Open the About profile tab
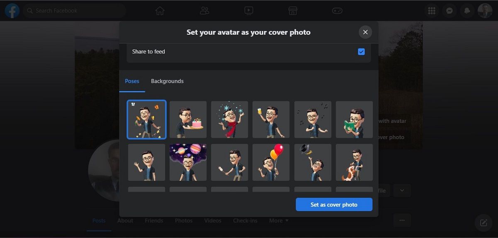498x238 pixels. pos(125,221)
